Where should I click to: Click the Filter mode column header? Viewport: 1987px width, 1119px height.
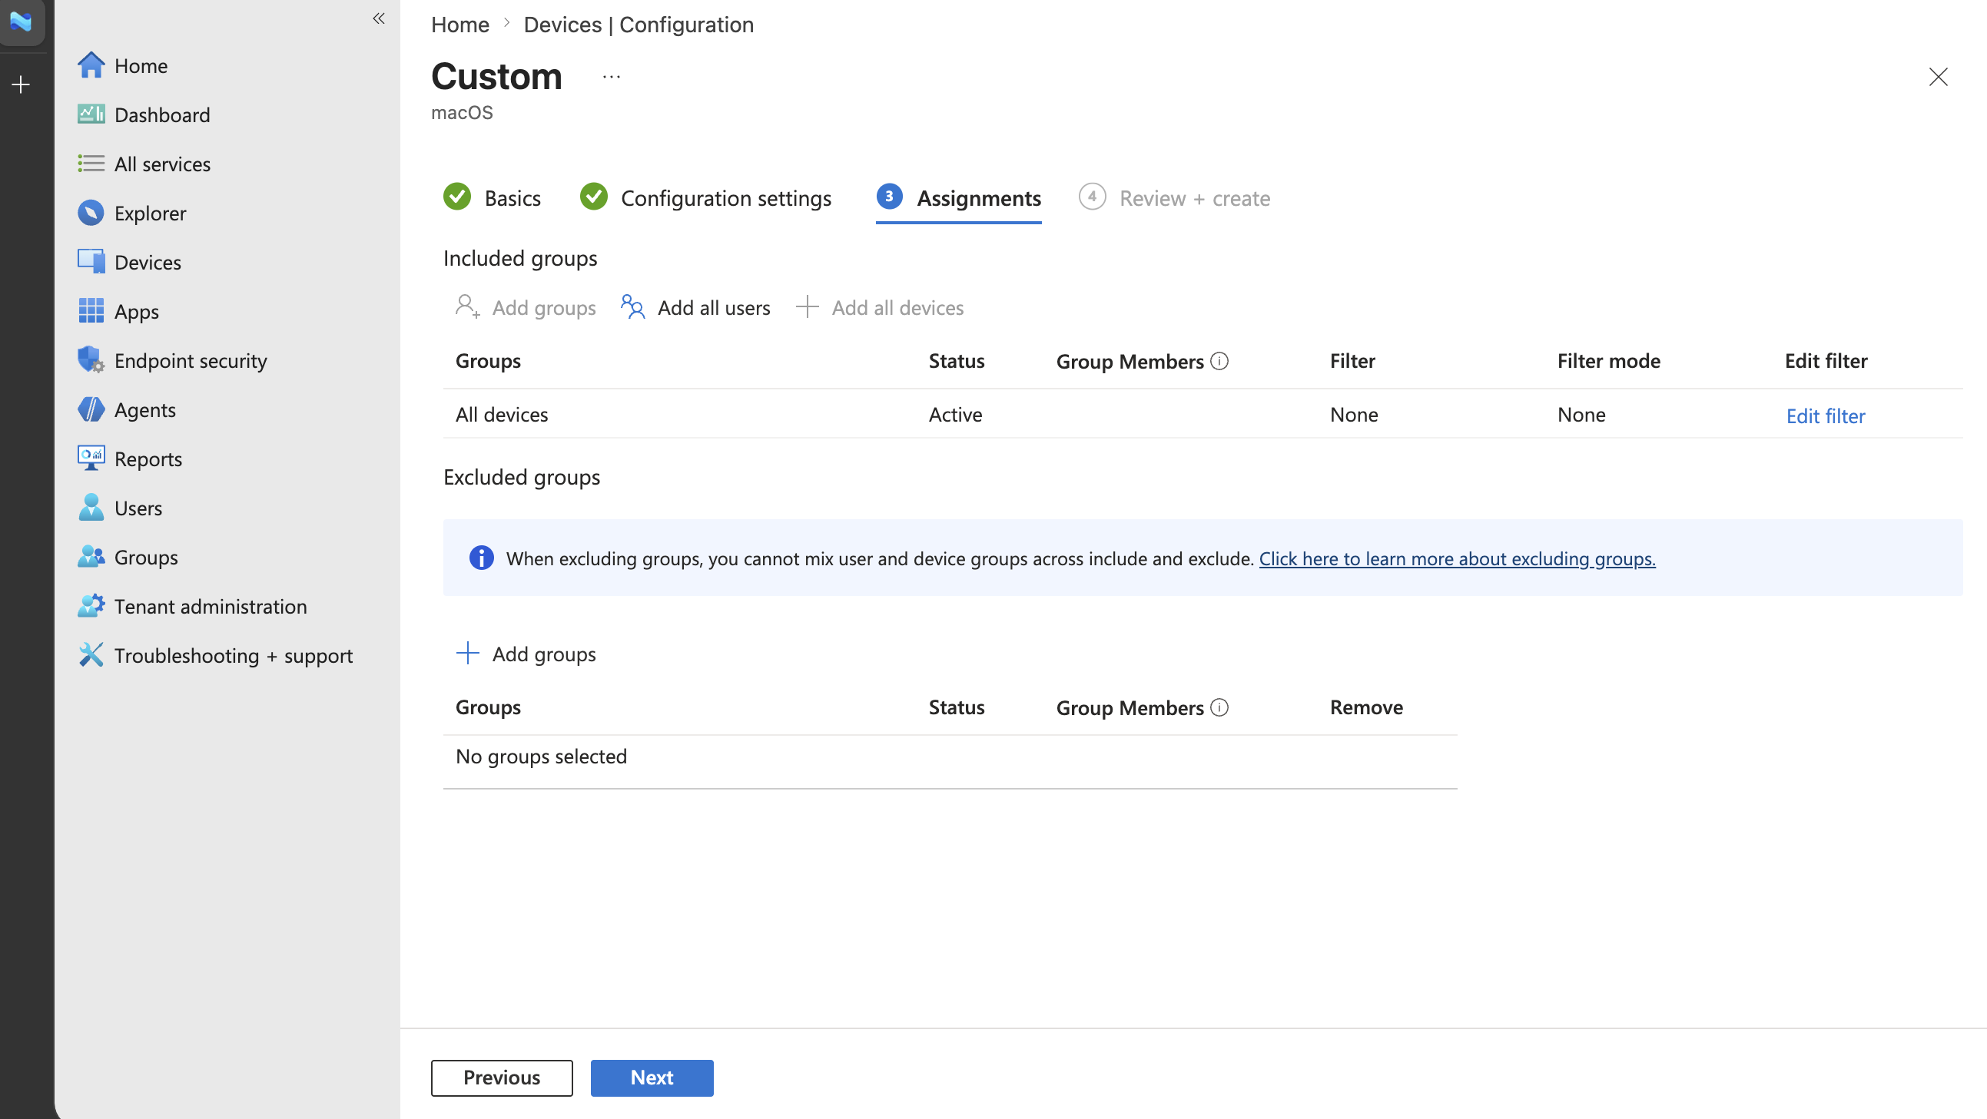pos(1608,360)
